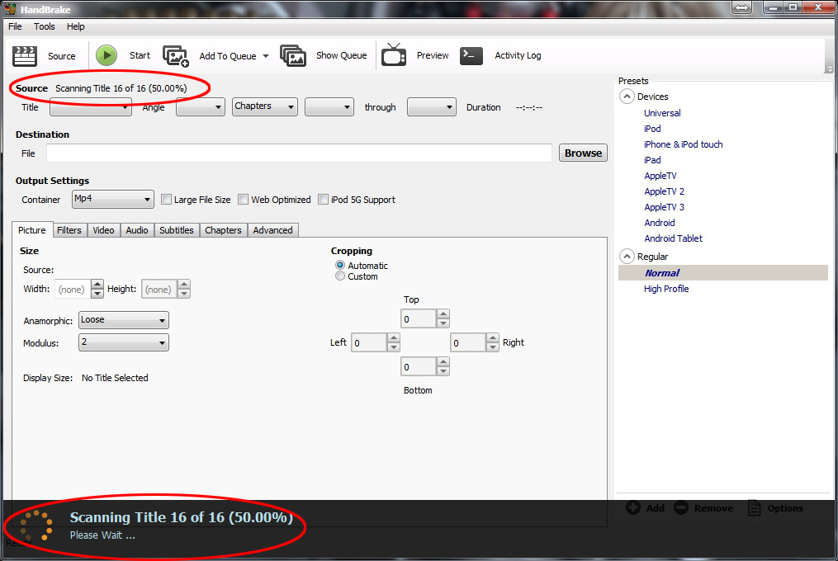Open the Anamorphic Loose dropdown
Image resolution: width=838 pixels, height=561 pixels.
point(124,320)
